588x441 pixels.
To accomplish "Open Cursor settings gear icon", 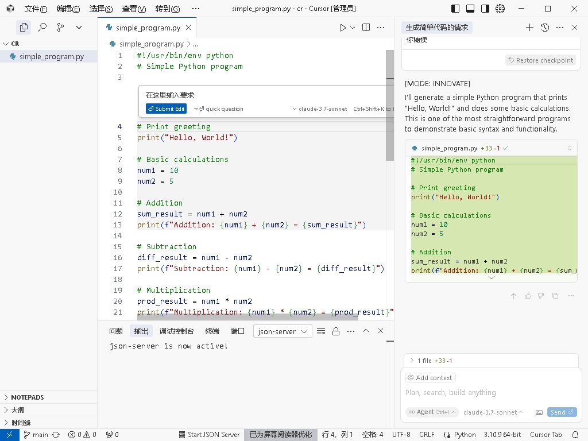I will tap(500, 8).
